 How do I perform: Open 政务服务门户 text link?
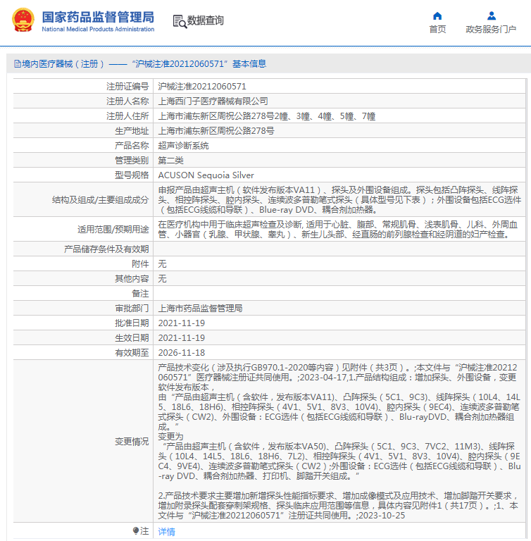pyautogui.click(x=491, y=30)
